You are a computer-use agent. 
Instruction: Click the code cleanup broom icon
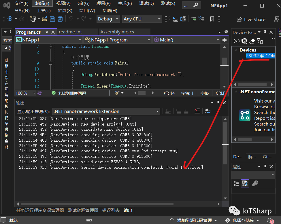(x=117, y=93)
